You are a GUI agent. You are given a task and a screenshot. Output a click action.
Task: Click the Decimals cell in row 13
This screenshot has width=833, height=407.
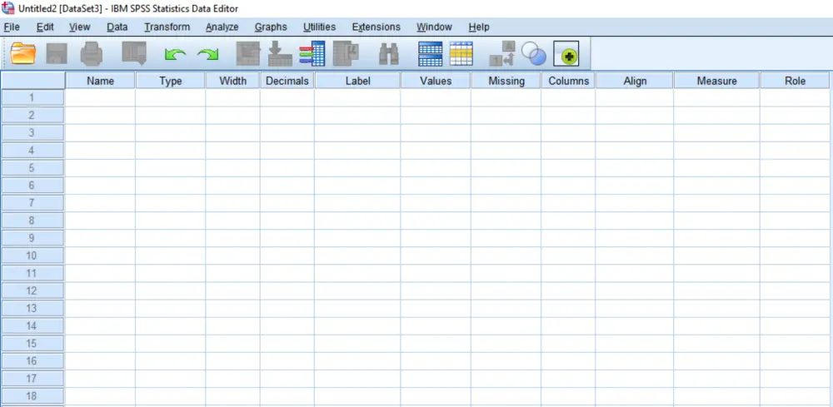point(287,308)
